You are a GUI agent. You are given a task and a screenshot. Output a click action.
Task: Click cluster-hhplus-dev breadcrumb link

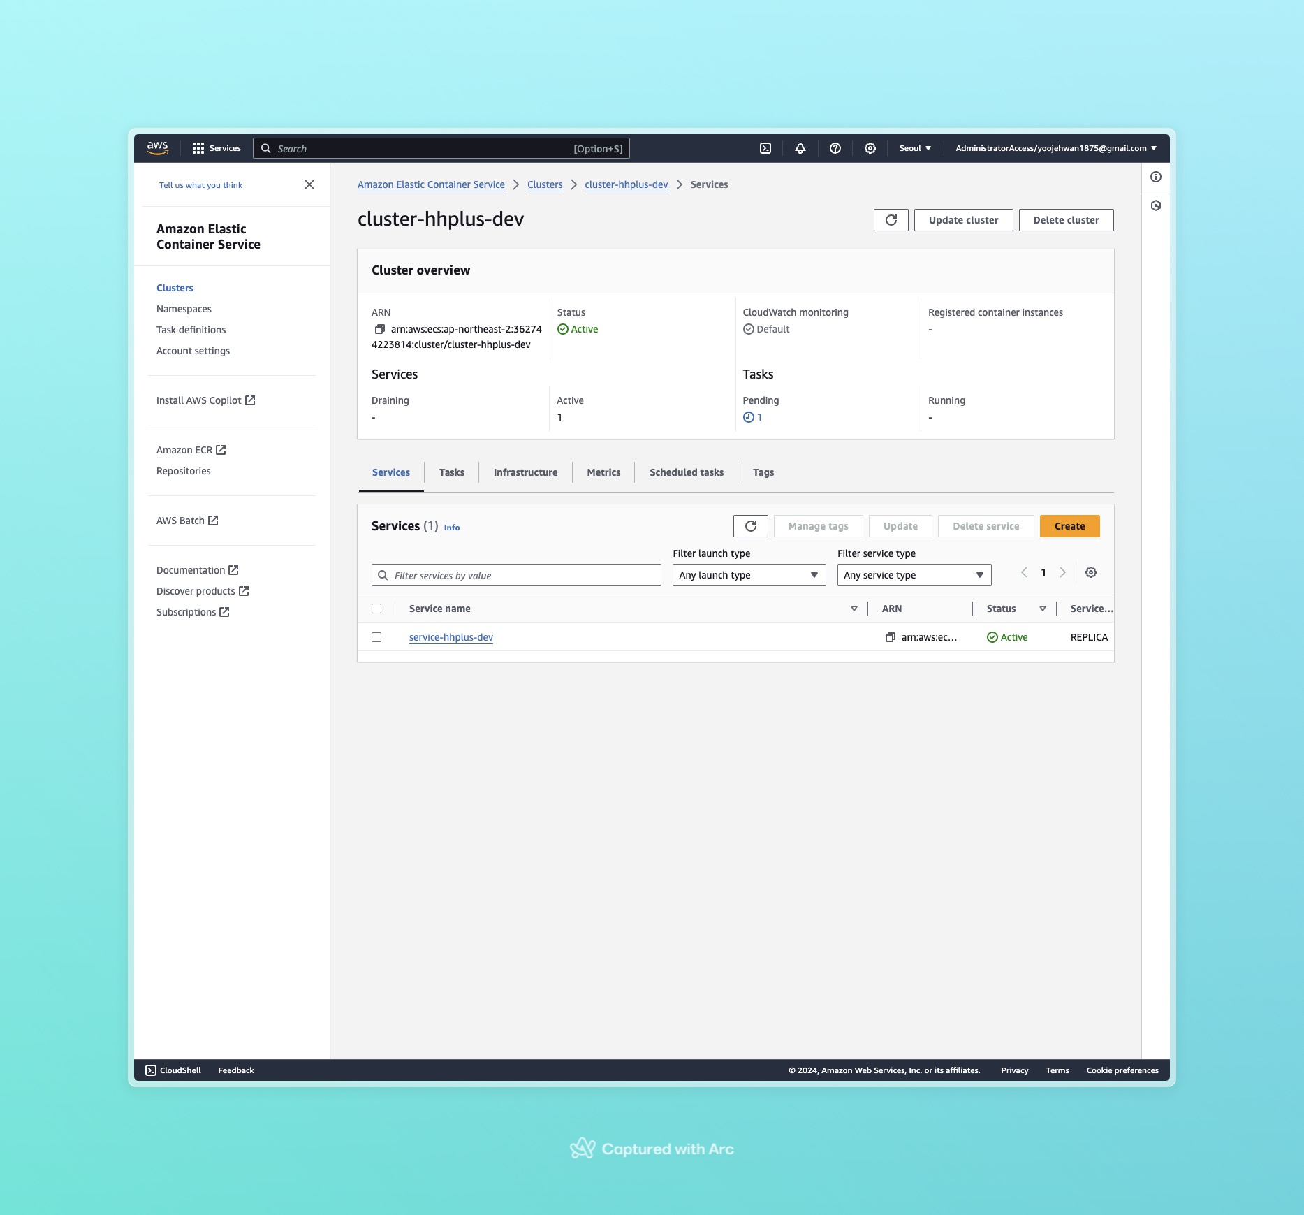[627, 184]
